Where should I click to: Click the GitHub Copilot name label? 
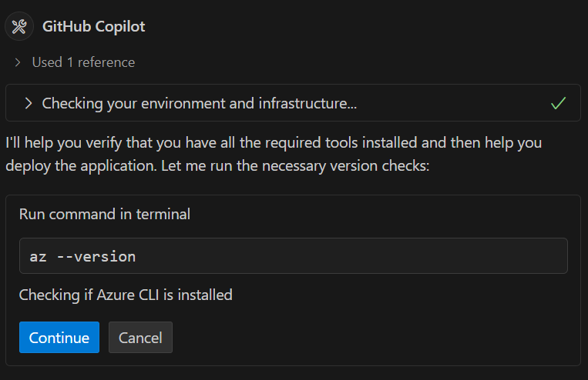click(x=94, y=27)
